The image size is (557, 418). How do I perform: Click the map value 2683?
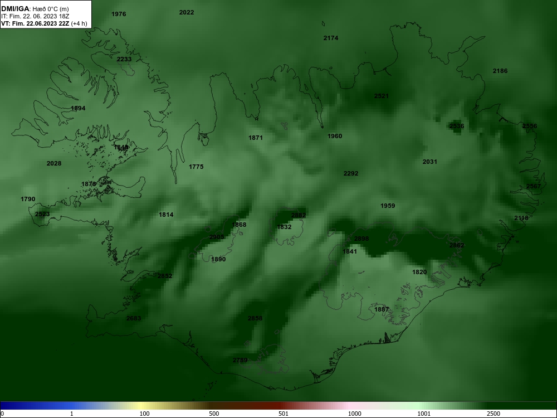coord(134,318)
